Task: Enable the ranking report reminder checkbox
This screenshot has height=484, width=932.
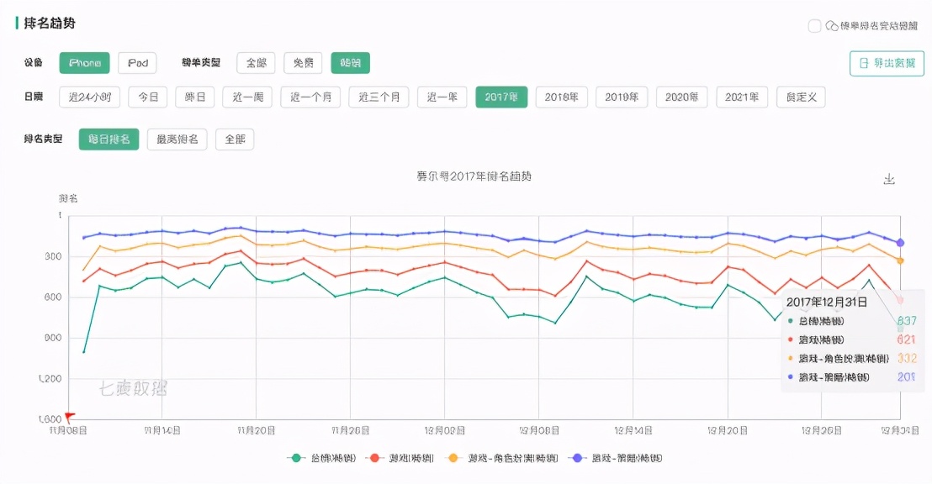Action: [x=813, y=25]
